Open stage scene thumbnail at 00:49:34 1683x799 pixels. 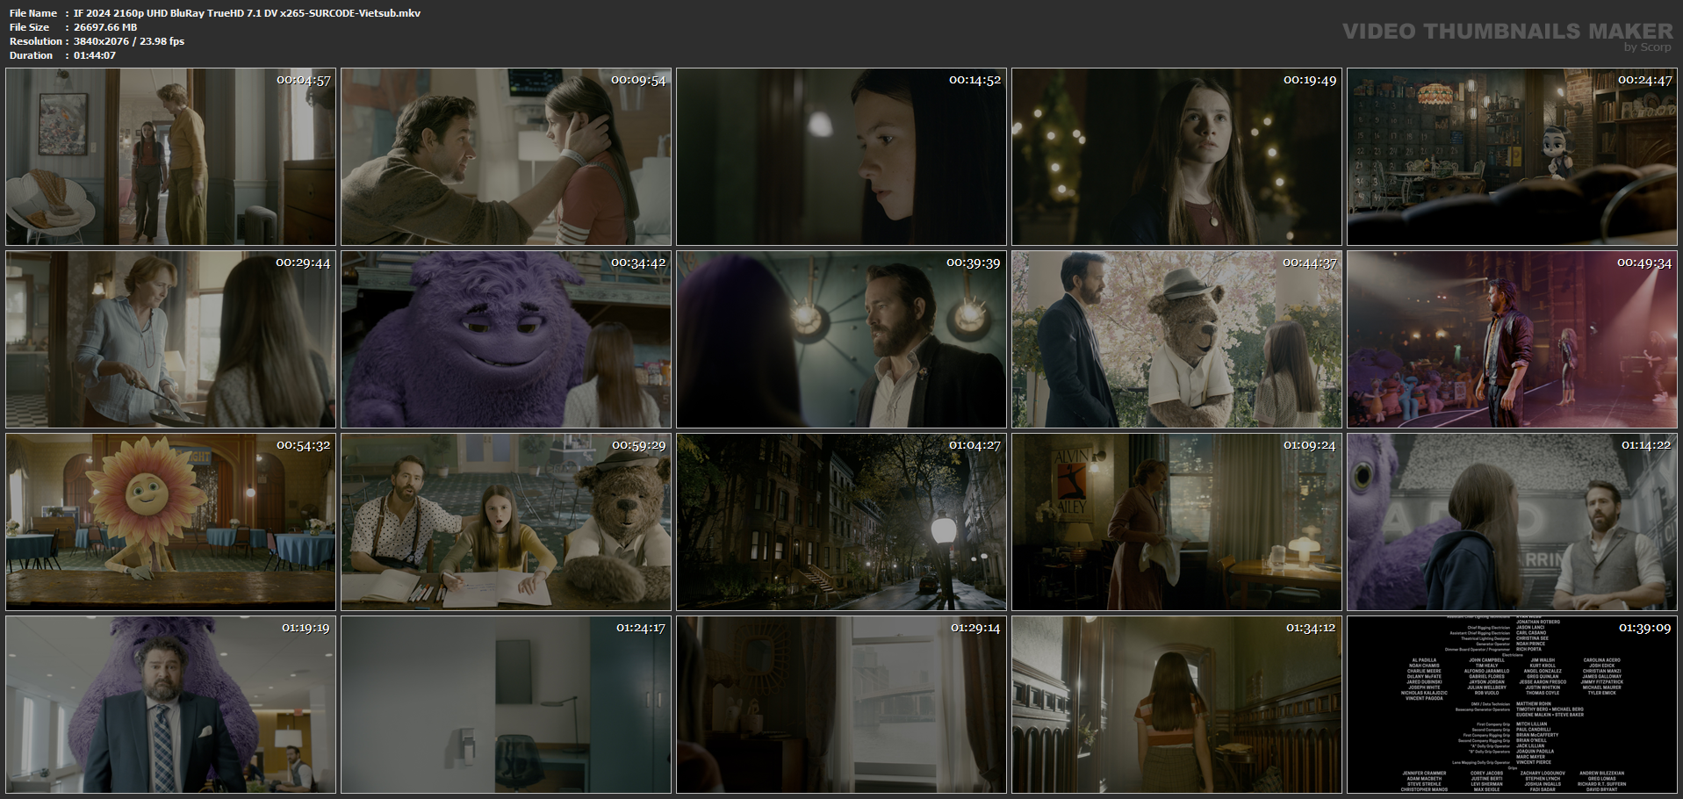tap(1512, 339)
